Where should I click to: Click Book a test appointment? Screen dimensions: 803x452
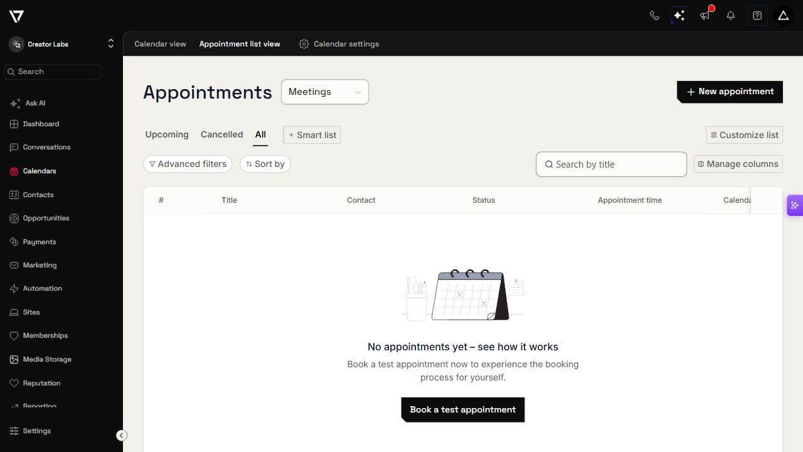tap(463, 410)
